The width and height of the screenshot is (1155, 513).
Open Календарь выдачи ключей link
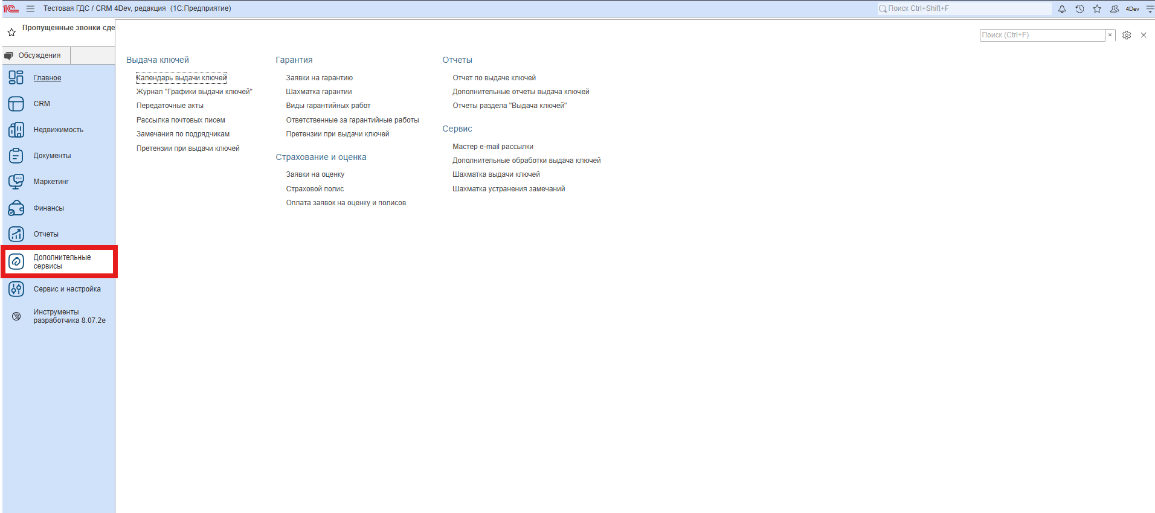click(181, 78)
